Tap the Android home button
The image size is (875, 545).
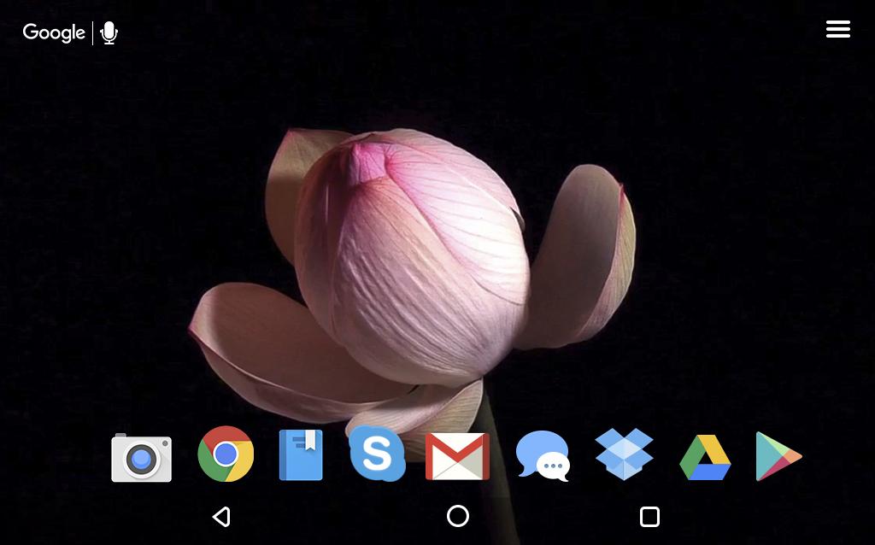[x=458, y=516]
